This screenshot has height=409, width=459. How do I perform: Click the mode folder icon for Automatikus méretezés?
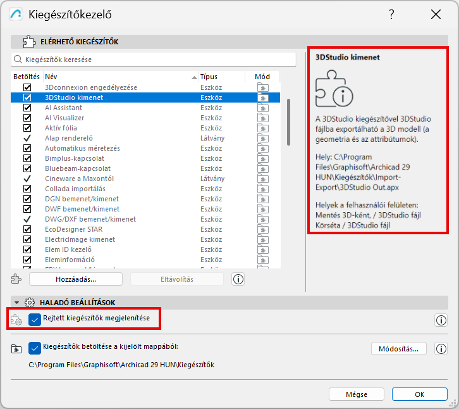tap(263, 148)
